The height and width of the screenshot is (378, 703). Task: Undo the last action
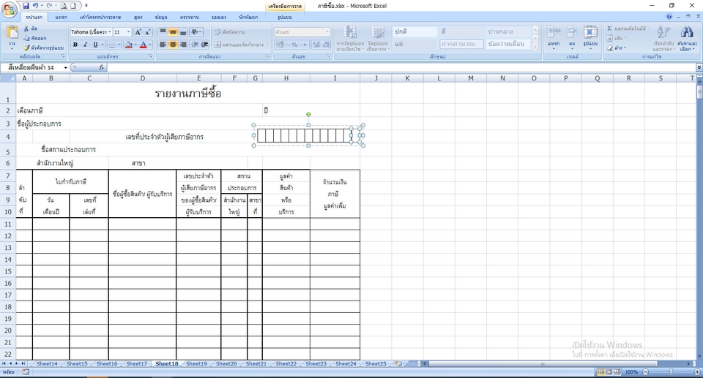coord(35,6)
